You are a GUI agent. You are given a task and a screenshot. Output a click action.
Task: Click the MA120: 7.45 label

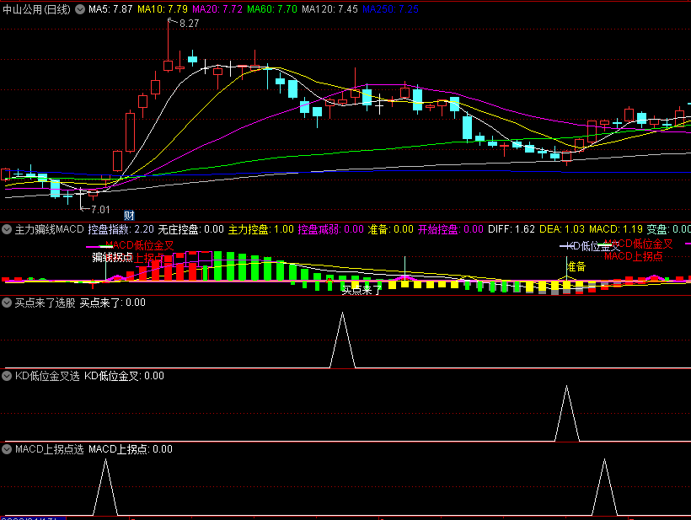329,9
